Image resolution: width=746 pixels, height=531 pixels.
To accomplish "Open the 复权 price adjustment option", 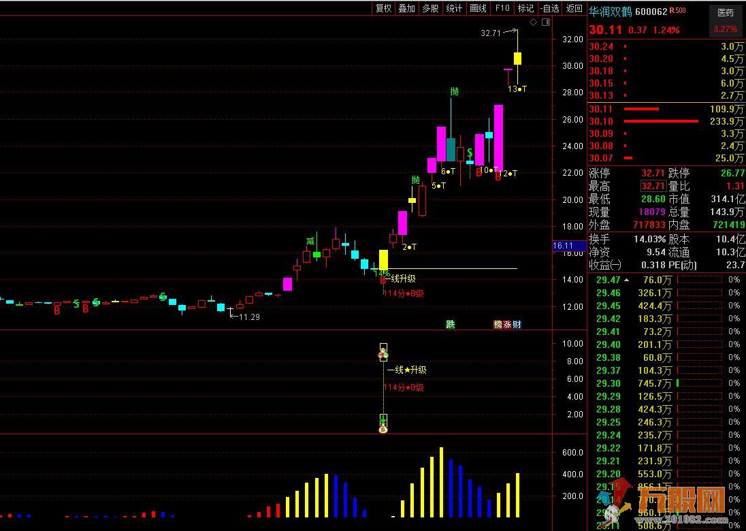I will pos(383,8).
